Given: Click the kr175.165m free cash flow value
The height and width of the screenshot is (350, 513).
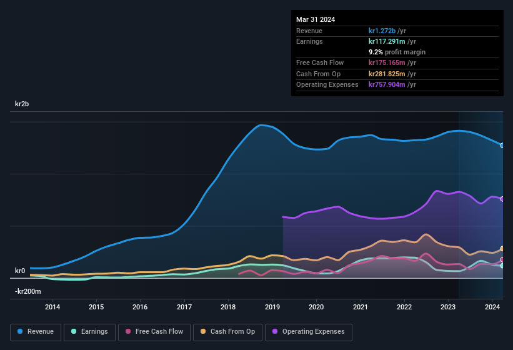Looking at the screenshot, I should tap(387, 63).
